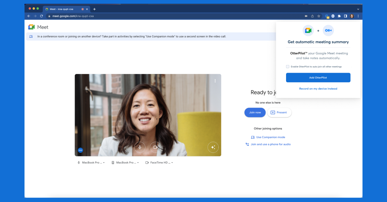Open the Chrome Extensions puzzle icon

[339, 16]
